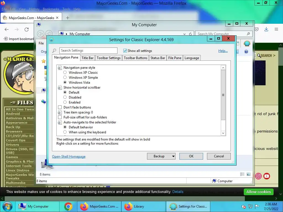
Task: Open address bar history dropdown in My Computer
Action: [184, 34]
